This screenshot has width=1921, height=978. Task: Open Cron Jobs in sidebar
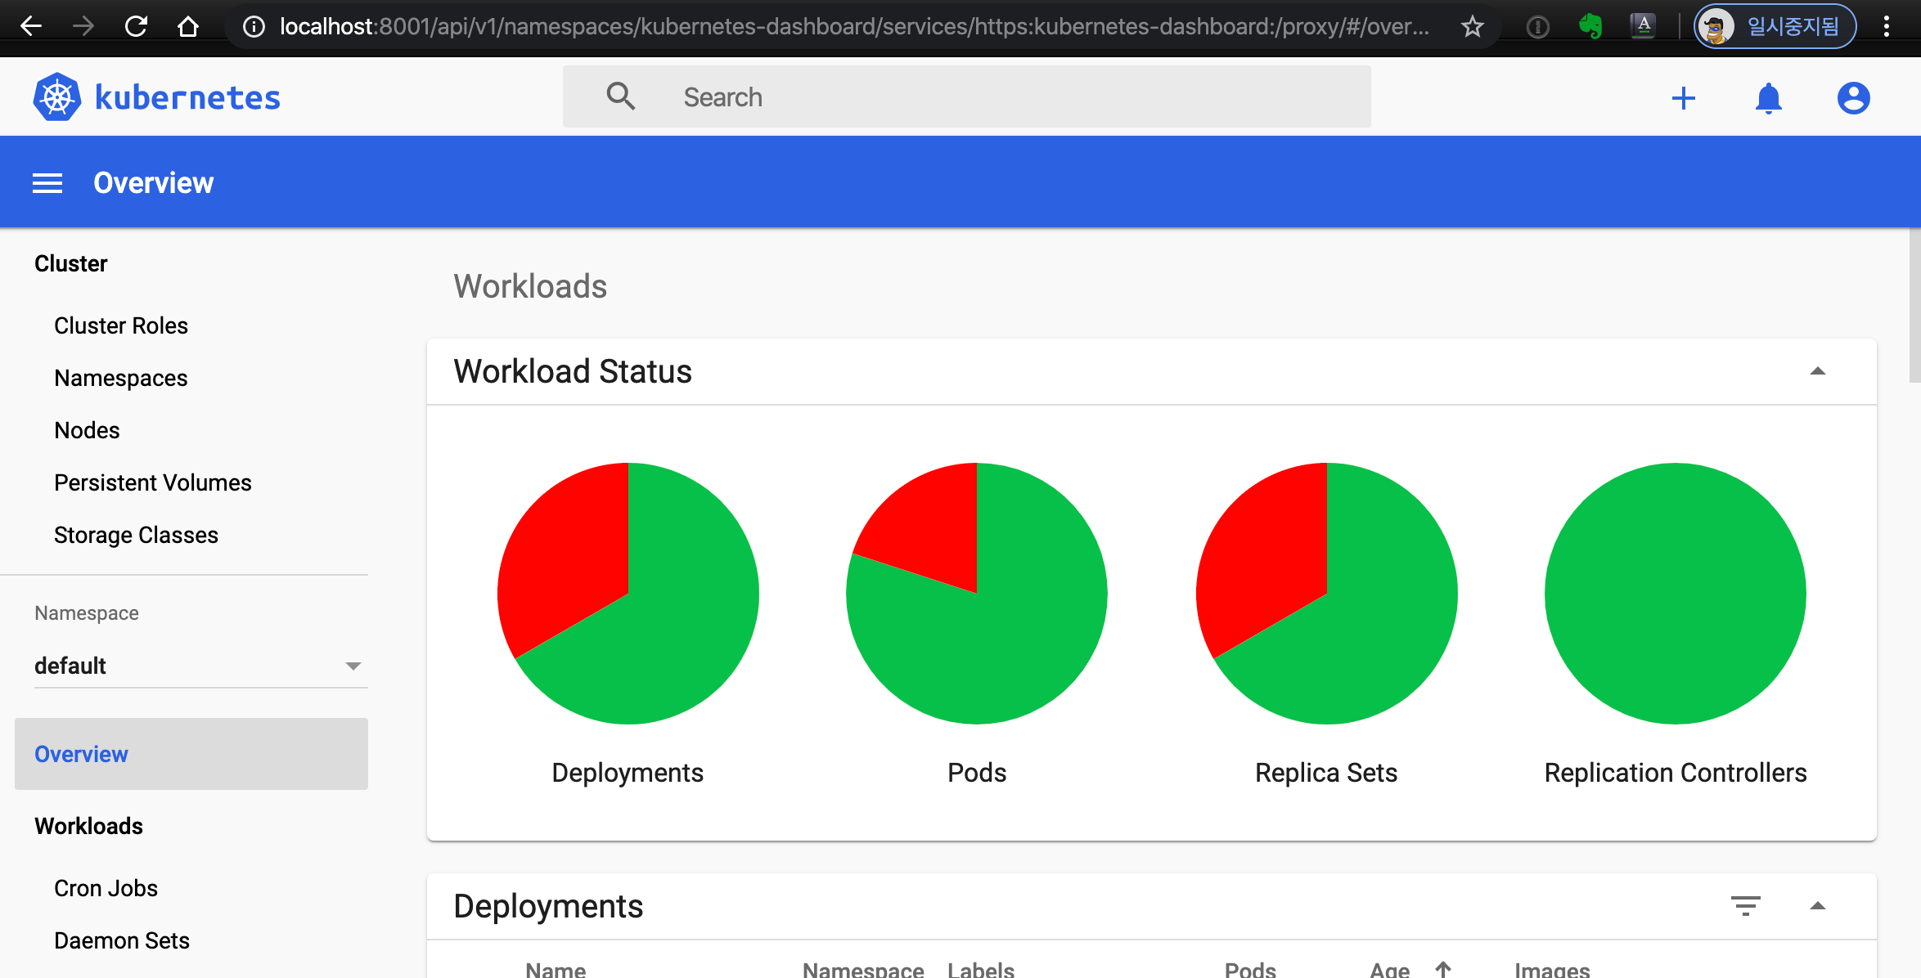(106, 888)
